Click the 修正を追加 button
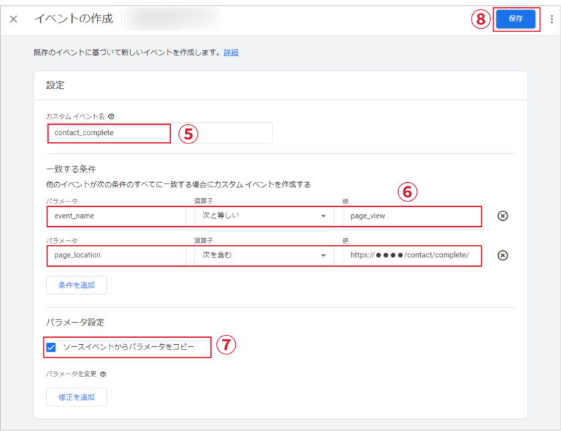Screen dimensions: 561x431 point(76,397)
